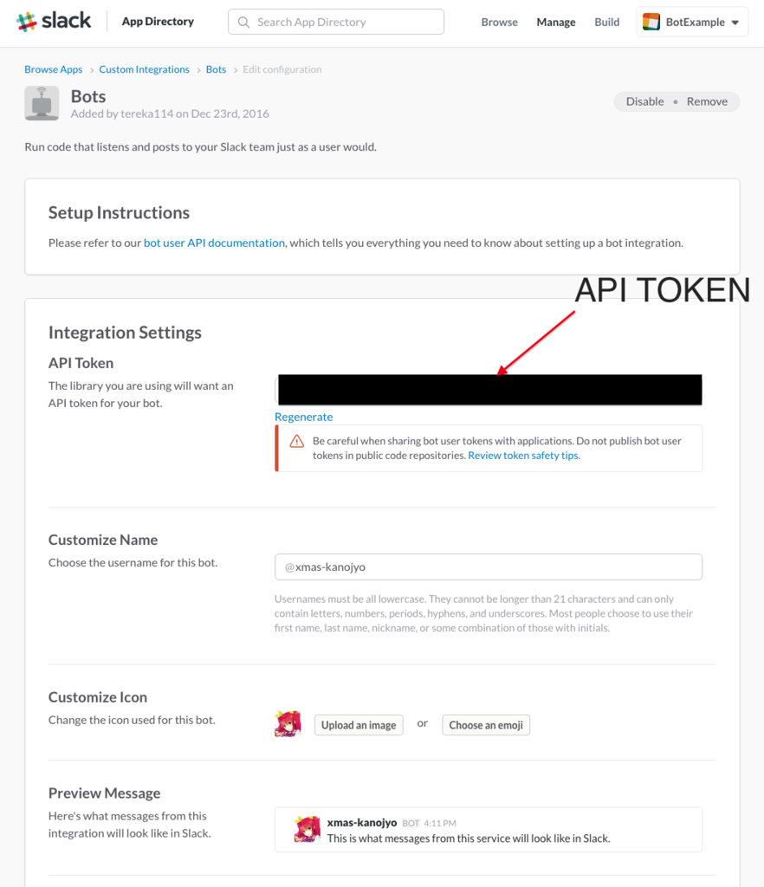The image size is (764, 887).
Task: Click the Integration Settings heading
Action: tap(125, 332)
